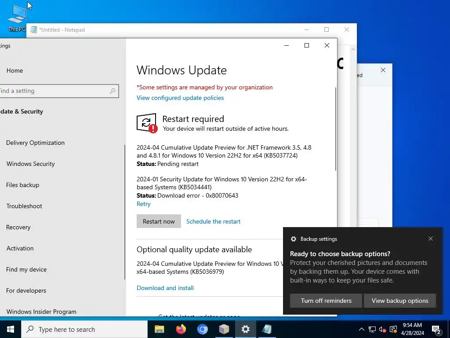
Task: Click the taskbar clock showing 9:54 AM
Action: [x=412, y=329]
